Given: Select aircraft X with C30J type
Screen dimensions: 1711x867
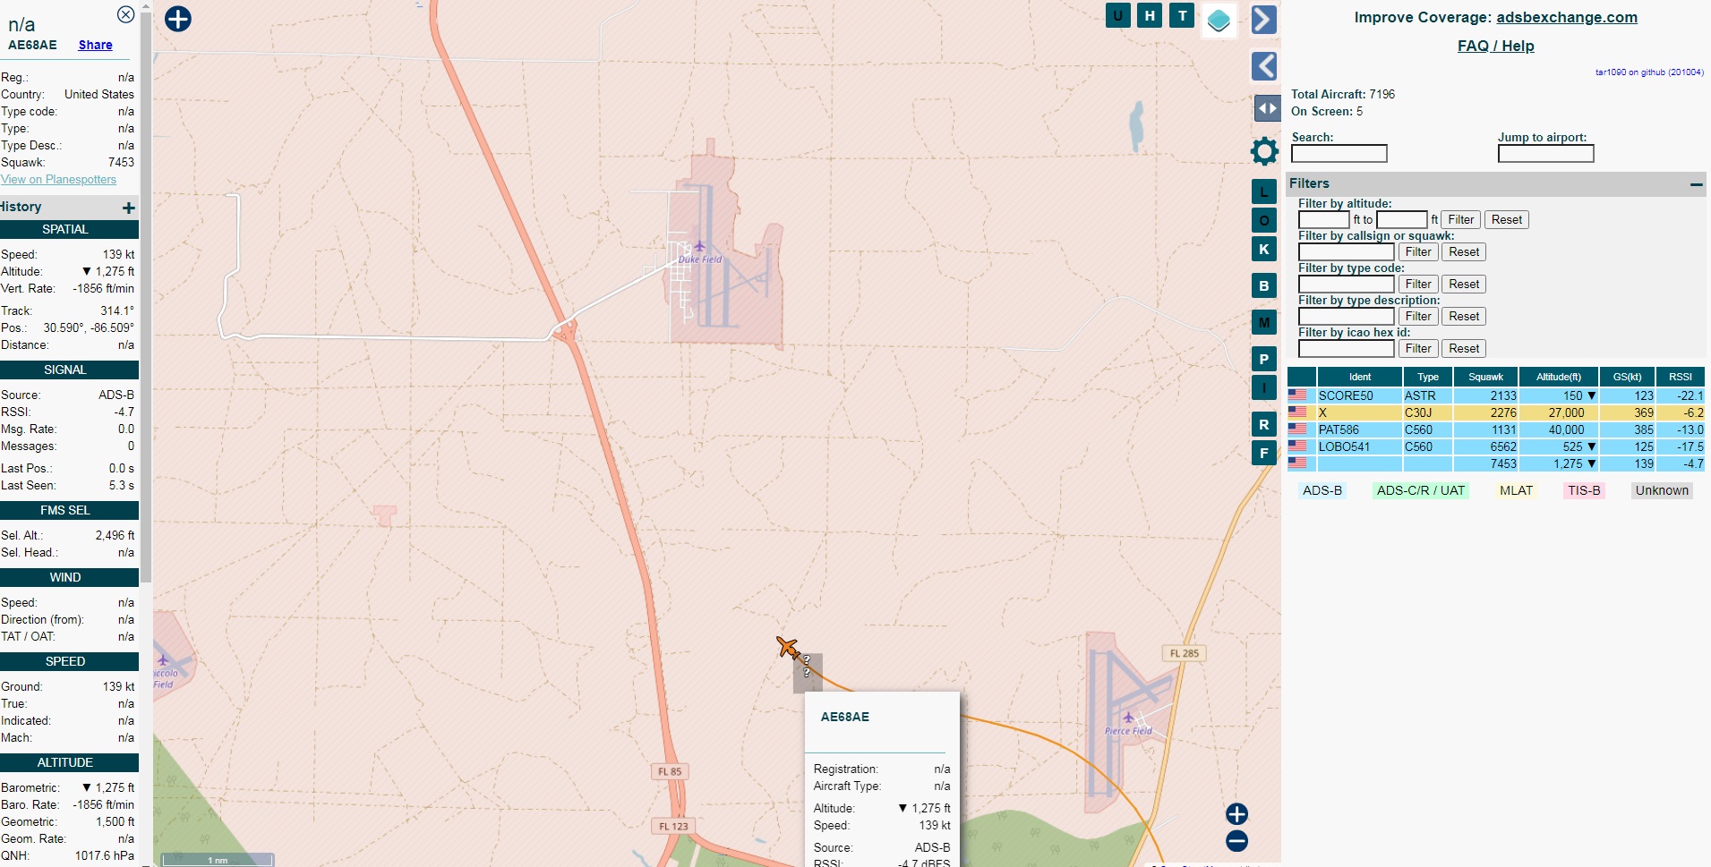Looking at the screenshot, I should pyautogui.click(x=1496, y=412).
